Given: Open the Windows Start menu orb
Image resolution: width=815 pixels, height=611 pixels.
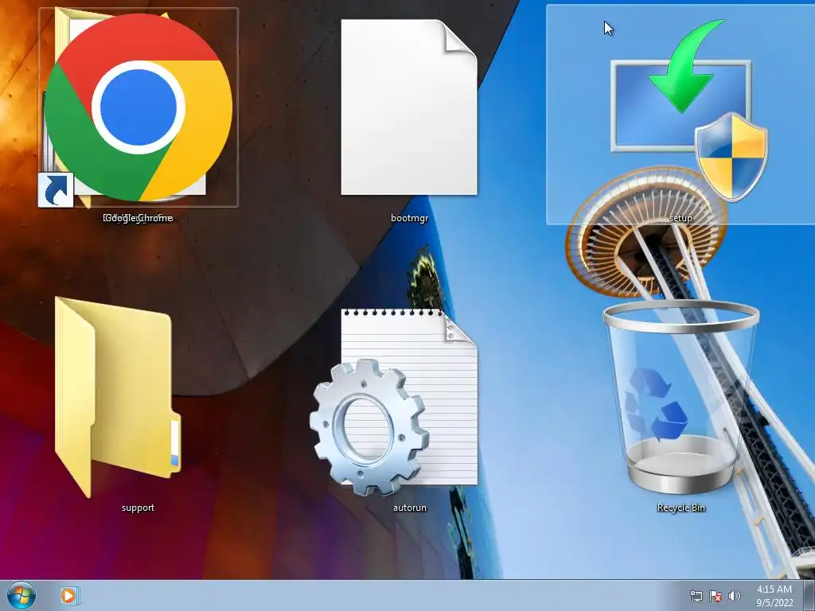Looking at the screenshot, I should click(x=21, y=595).
